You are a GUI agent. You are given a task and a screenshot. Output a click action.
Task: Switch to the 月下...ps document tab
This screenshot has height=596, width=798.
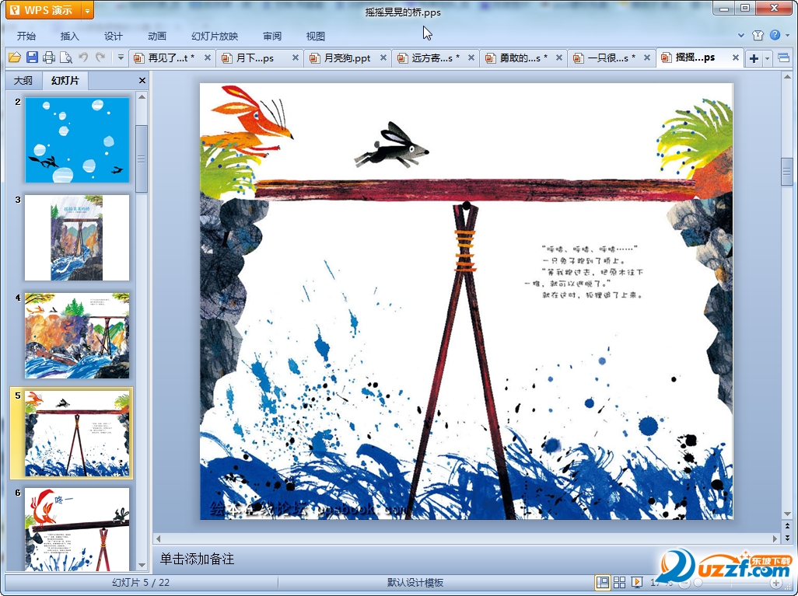[254, 58]
